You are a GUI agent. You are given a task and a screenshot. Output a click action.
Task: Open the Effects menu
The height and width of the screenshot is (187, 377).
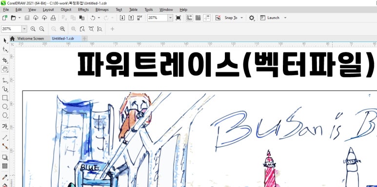(83, 10)
